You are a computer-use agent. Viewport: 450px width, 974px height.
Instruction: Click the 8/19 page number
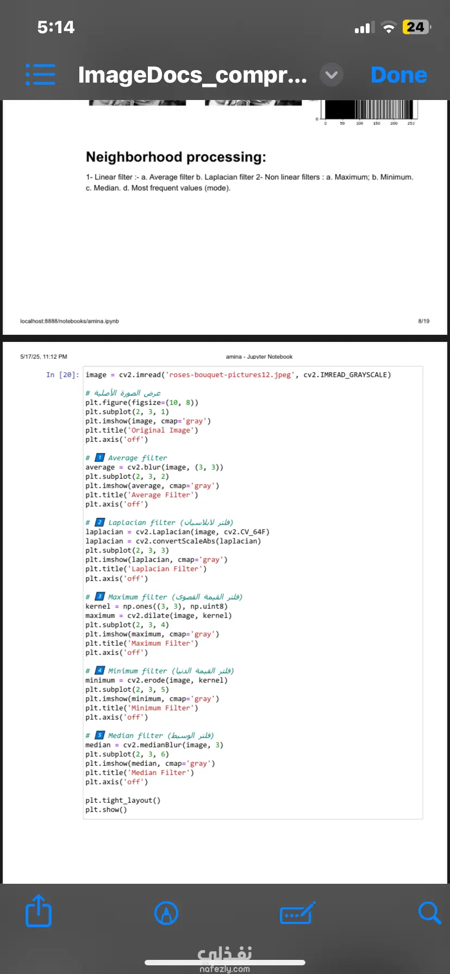pyautogui.click(x=424, y=321)
